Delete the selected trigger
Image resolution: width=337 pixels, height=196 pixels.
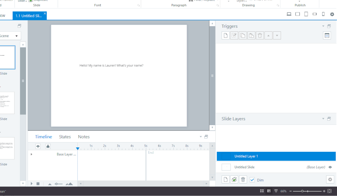(x=259, y=35)
